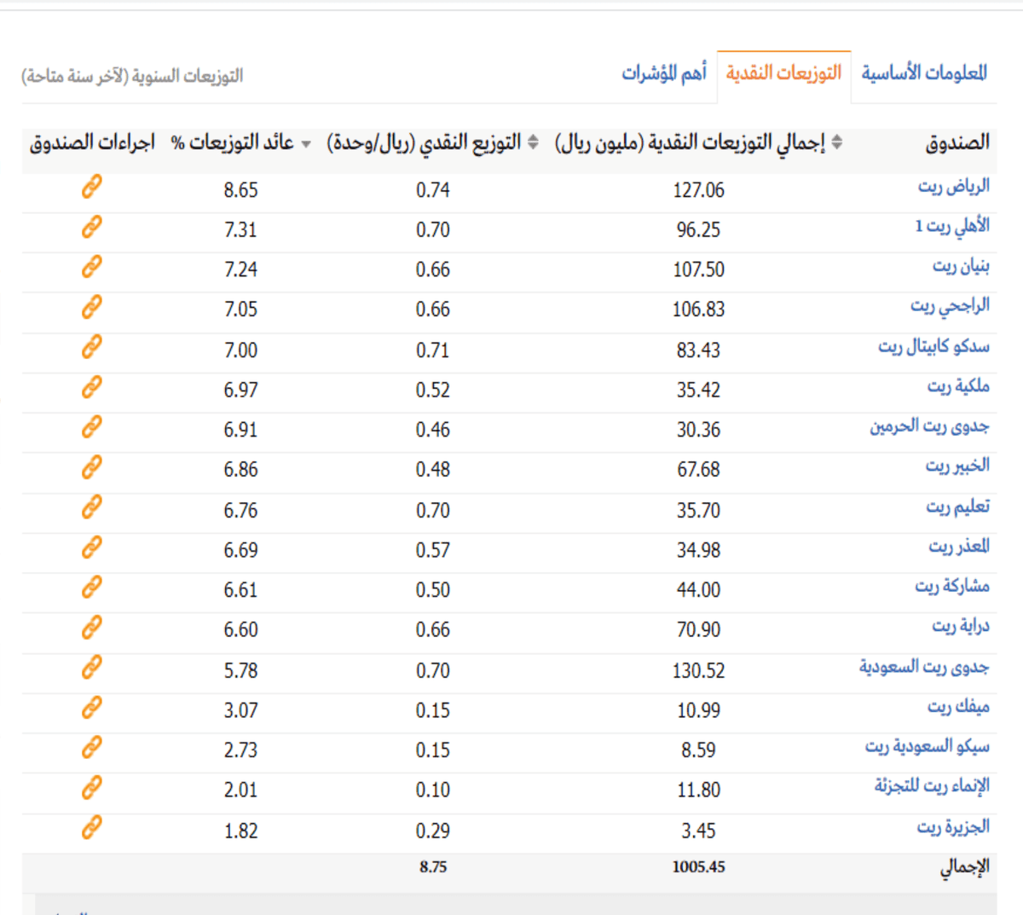Open fund actions link for تعليم ريت
1023x915 pixels.
coord(92,507)
